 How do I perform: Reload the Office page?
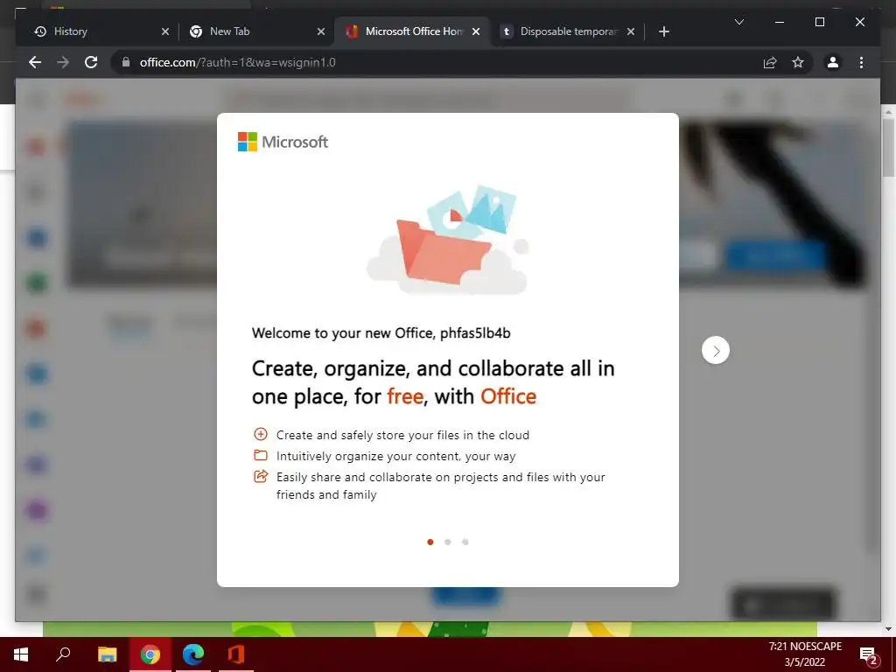[x=91, y=62]
